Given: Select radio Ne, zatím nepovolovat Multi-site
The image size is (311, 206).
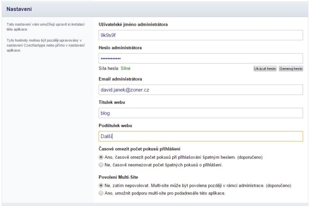Looking at the screenshot, I should click(x=100, y=185).
